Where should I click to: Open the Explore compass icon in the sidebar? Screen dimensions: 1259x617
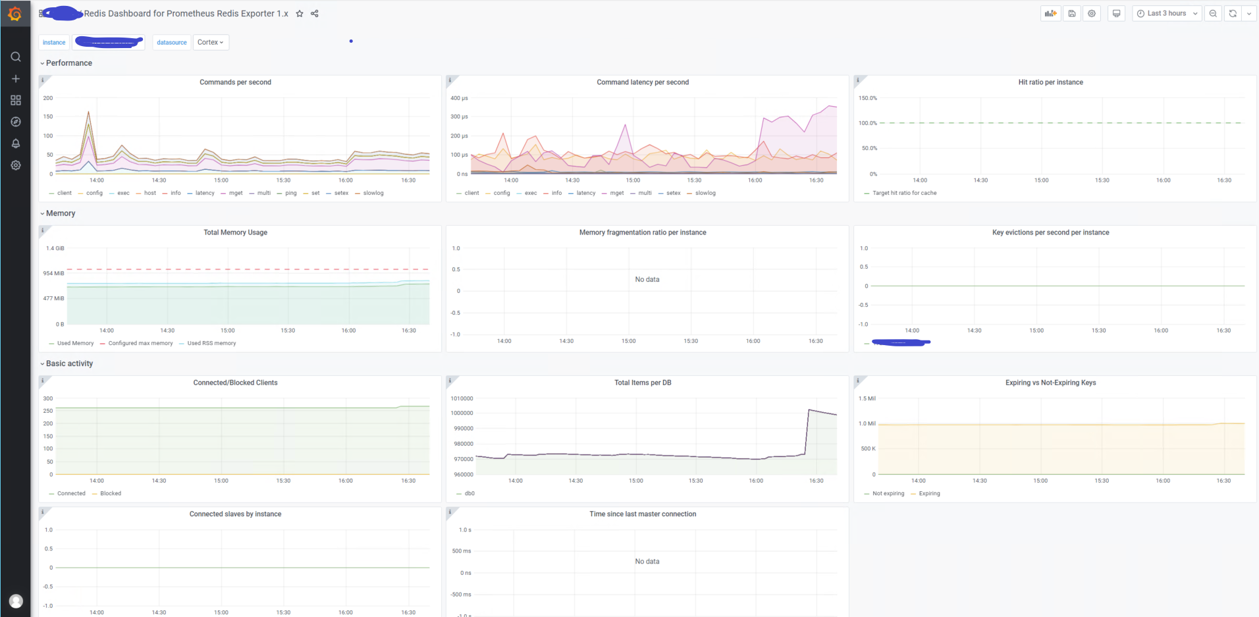click(x=16, y=121)
